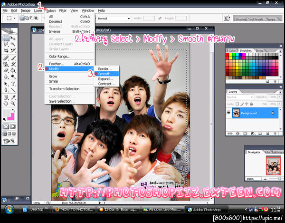This screenshot has width=285, height=223.
Task: Create new layer from Layers panel footer
Action: (x=267, y=134)
